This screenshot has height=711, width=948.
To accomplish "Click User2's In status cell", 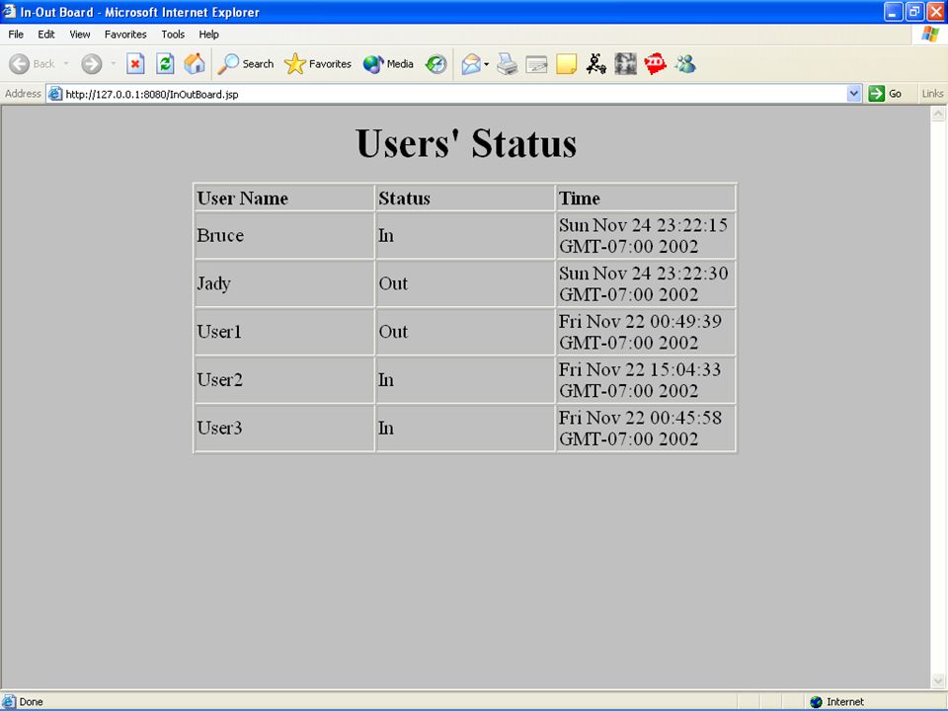I will point(465,379).
